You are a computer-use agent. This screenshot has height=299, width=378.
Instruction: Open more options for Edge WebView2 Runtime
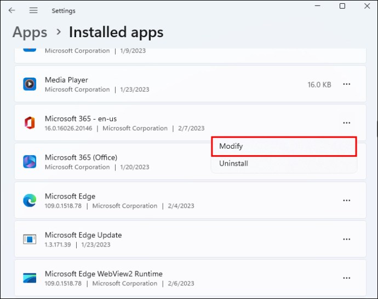347,278
